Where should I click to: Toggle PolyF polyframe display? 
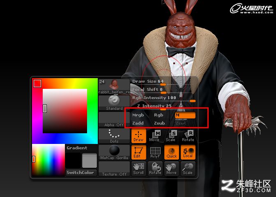[155, 152]
